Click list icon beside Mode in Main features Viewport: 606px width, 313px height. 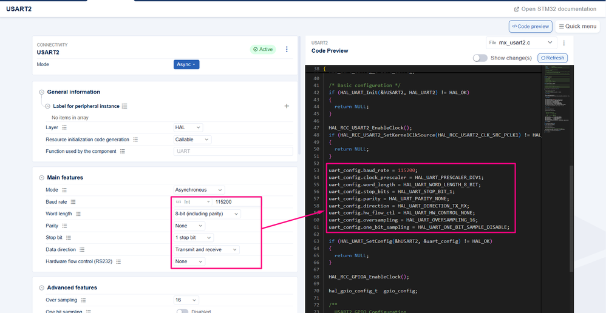point(64,190)
